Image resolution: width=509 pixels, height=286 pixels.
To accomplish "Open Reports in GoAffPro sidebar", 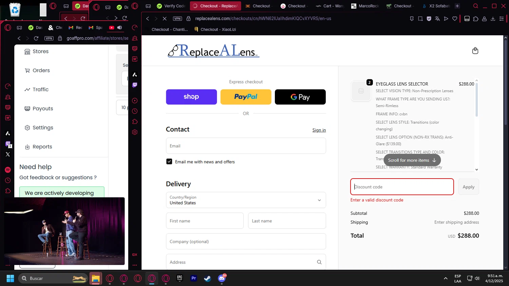I will click(x=38, y=147).
